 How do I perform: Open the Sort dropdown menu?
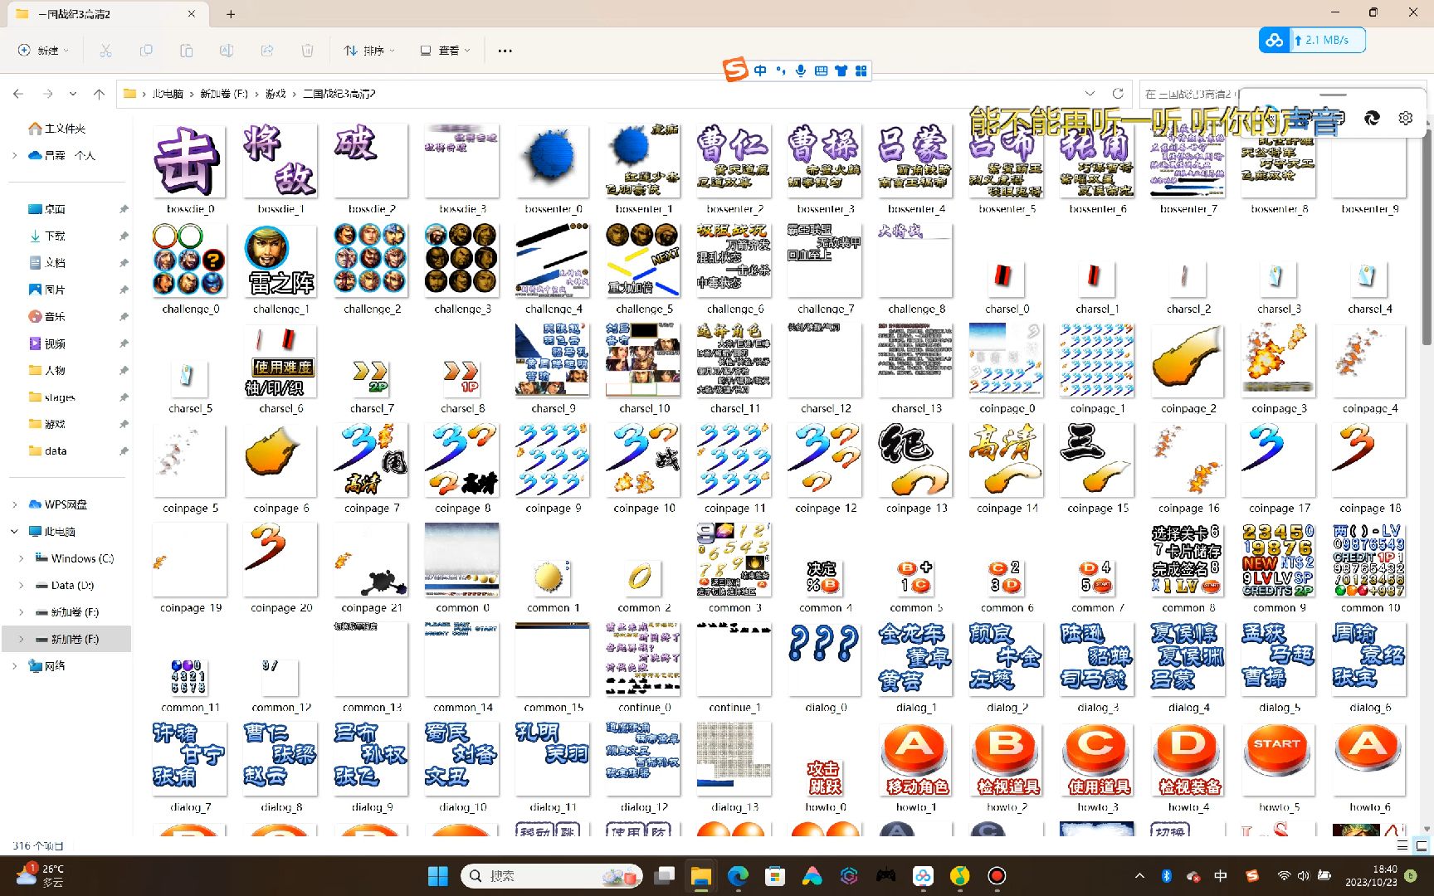369,51
